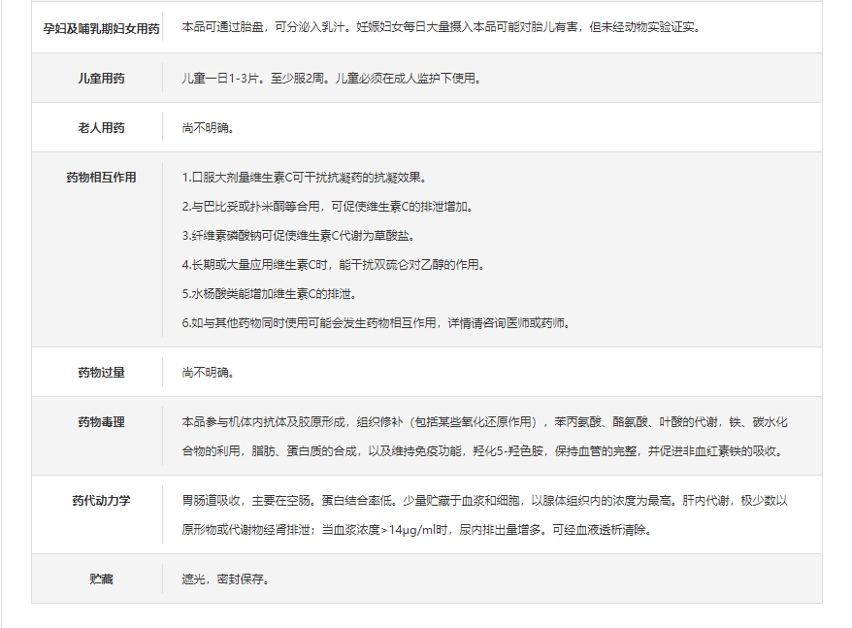Click interaction item 5 about 水杨酸类
852x628 pixels.
(269, 293)
